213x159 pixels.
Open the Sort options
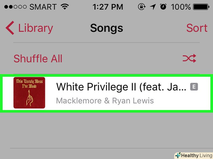coord(197,28)
